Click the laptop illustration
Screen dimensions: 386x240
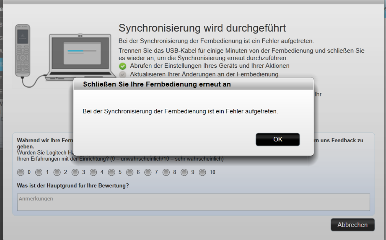point(80,55)
